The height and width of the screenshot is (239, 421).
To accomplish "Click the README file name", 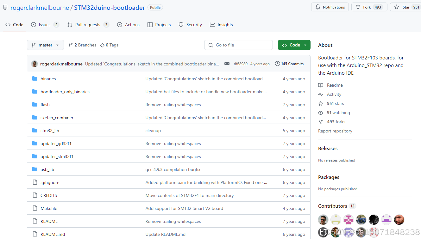I will click(x=49, y=221).
